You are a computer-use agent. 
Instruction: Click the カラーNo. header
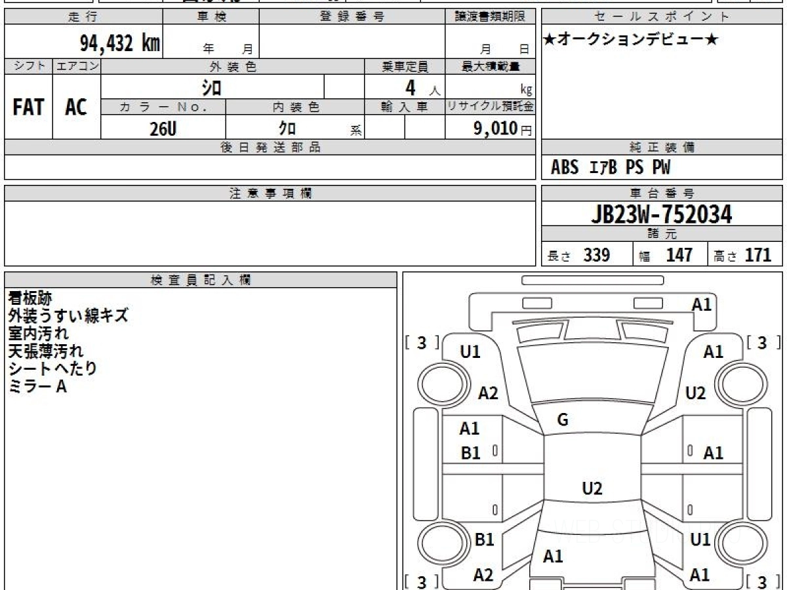pyautogui.click(x=163, y=108)
